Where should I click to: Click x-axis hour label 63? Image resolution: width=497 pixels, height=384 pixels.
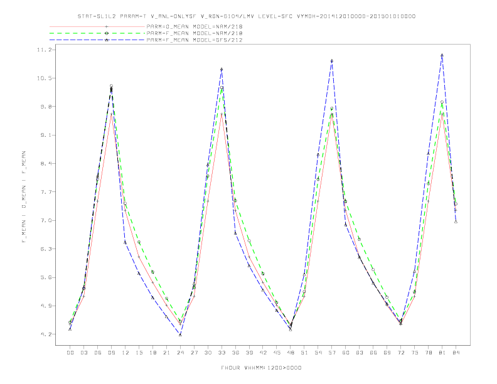tap(360, 353)
